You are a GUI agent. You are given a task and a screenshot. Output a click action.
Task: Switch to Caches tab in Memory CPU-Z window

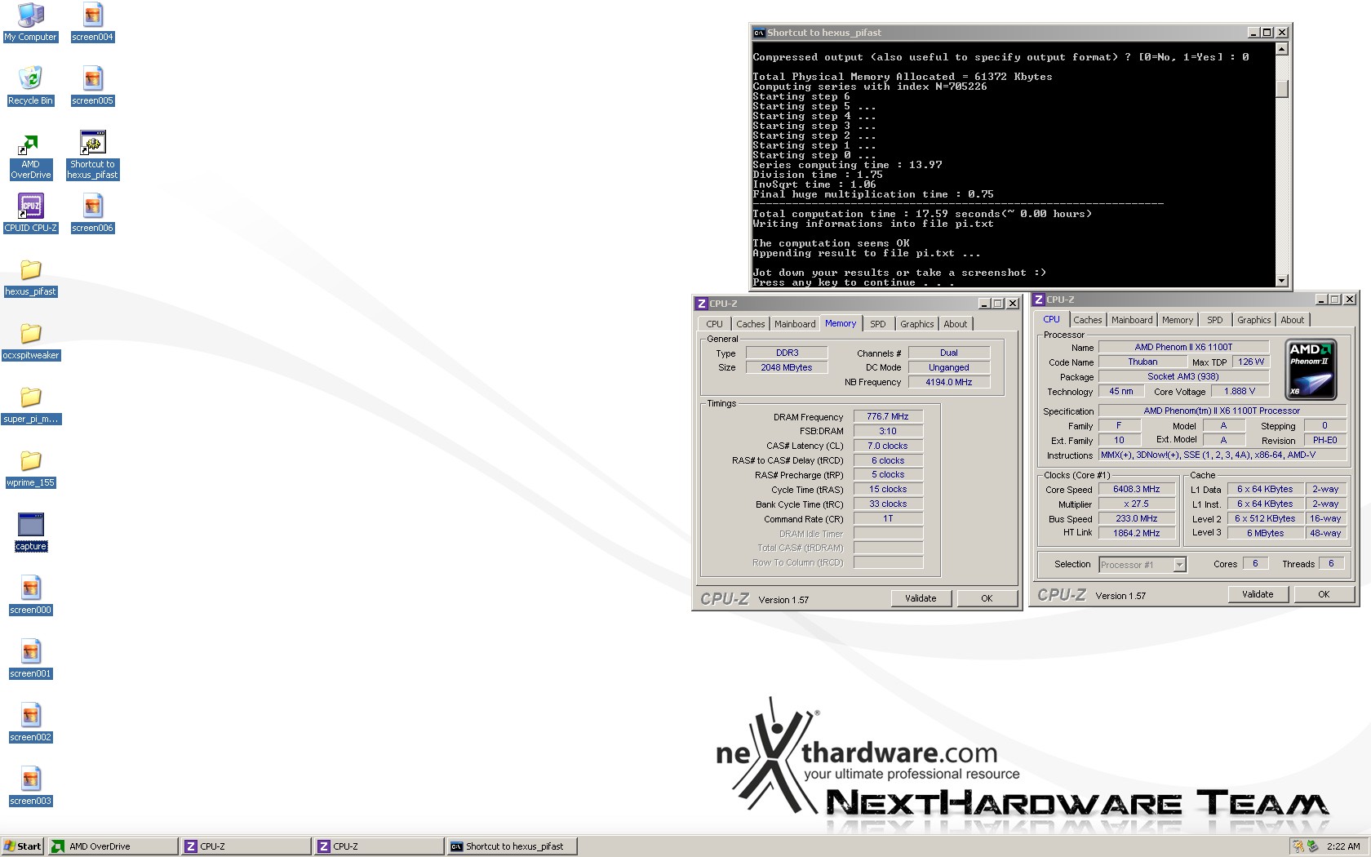(x=750, y=324)
